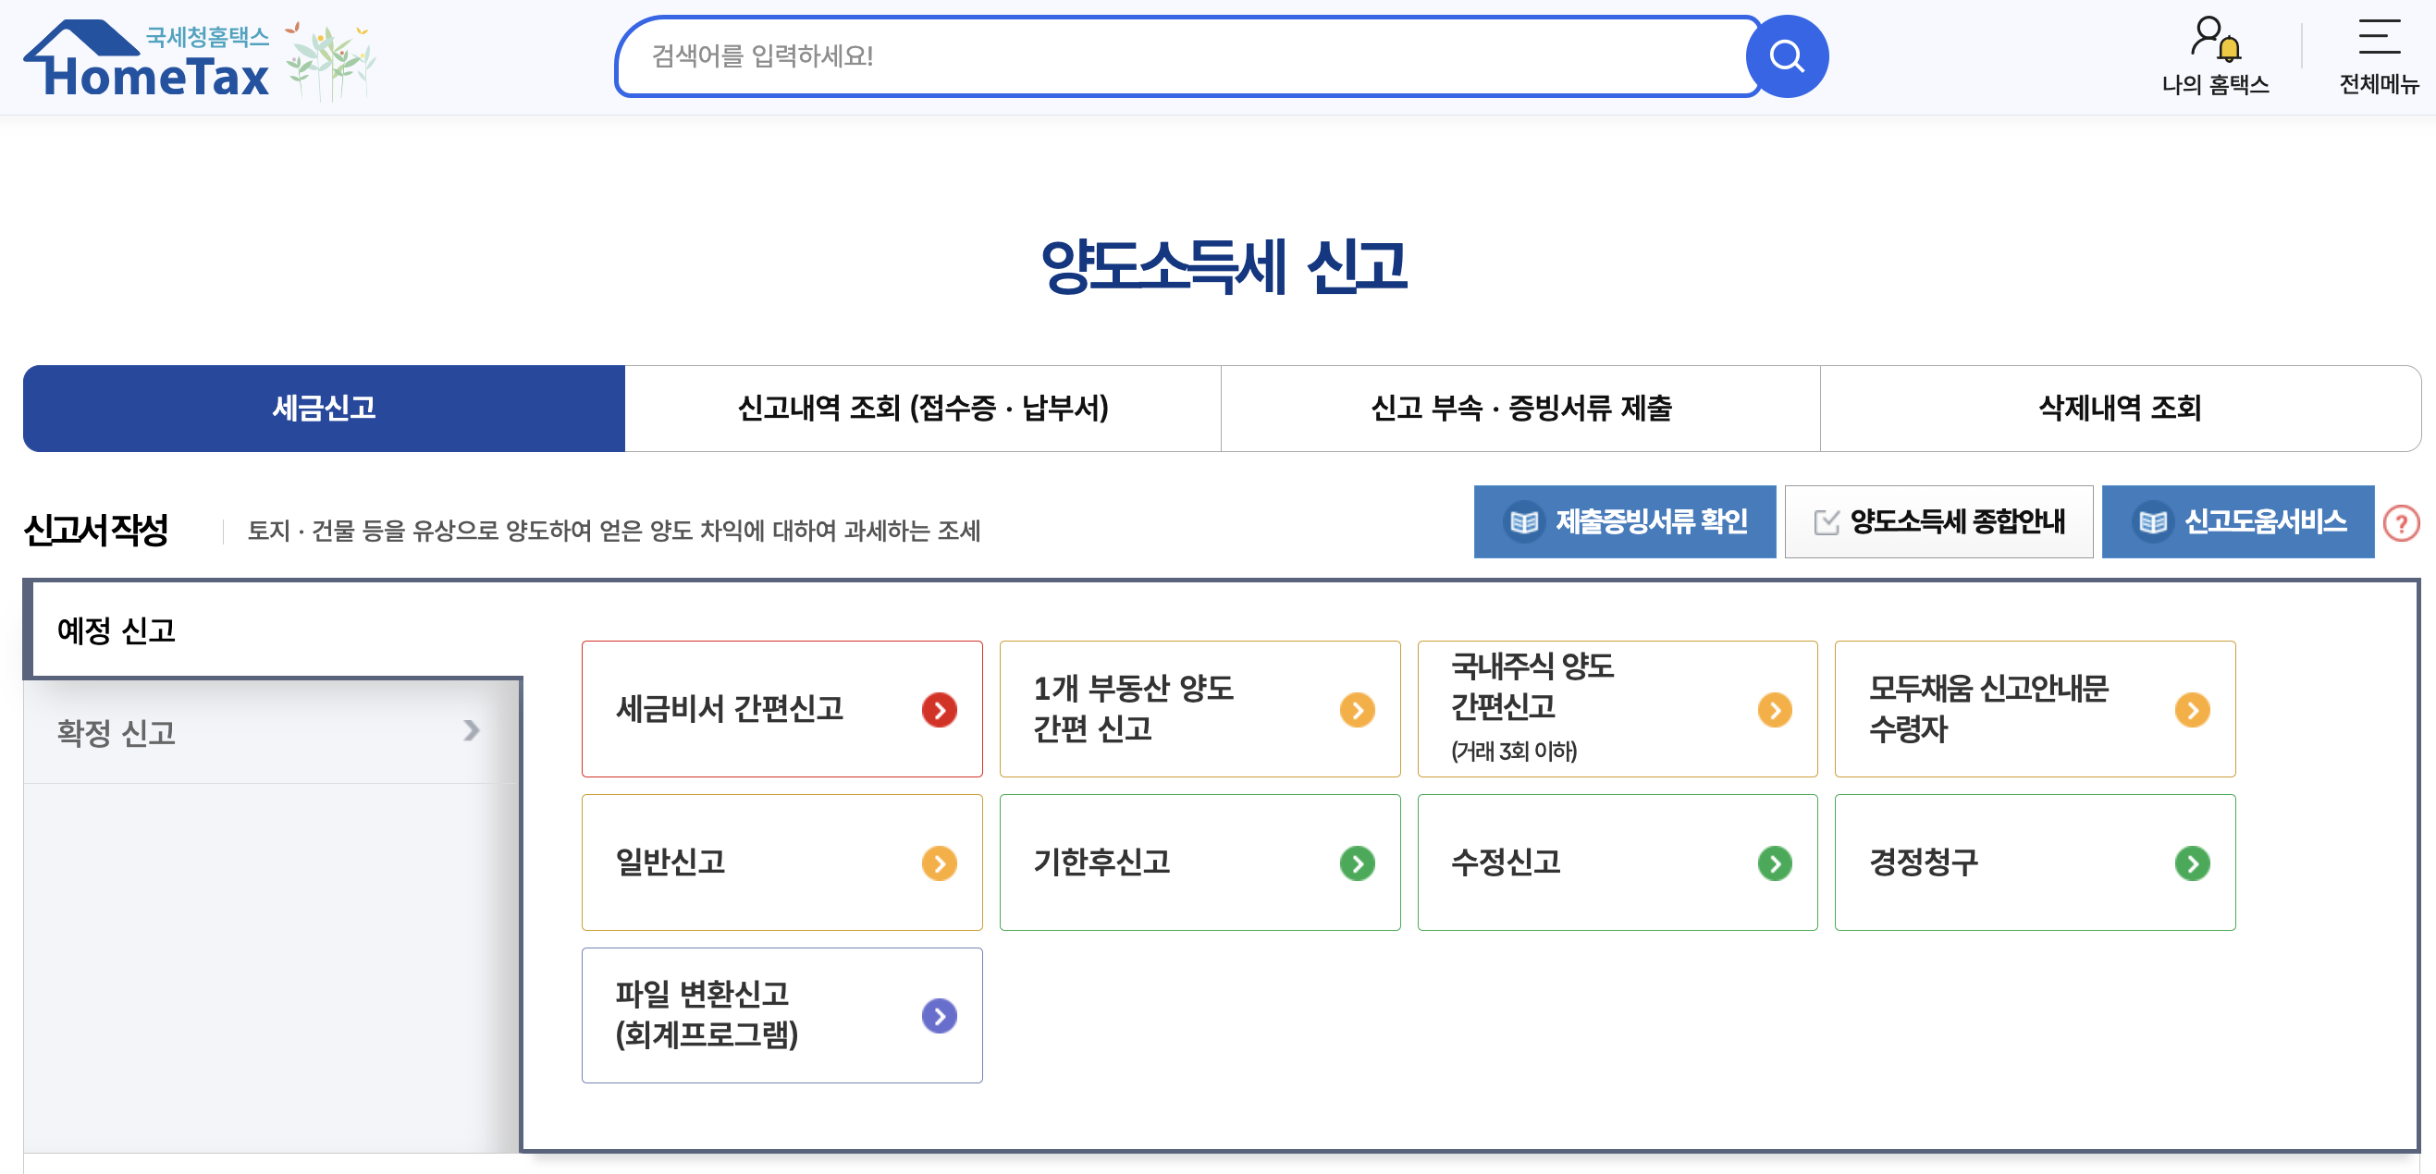
Task: Open 신고 부속·증빙서류 제출 tab
Action: click(x=1520, y=409)
